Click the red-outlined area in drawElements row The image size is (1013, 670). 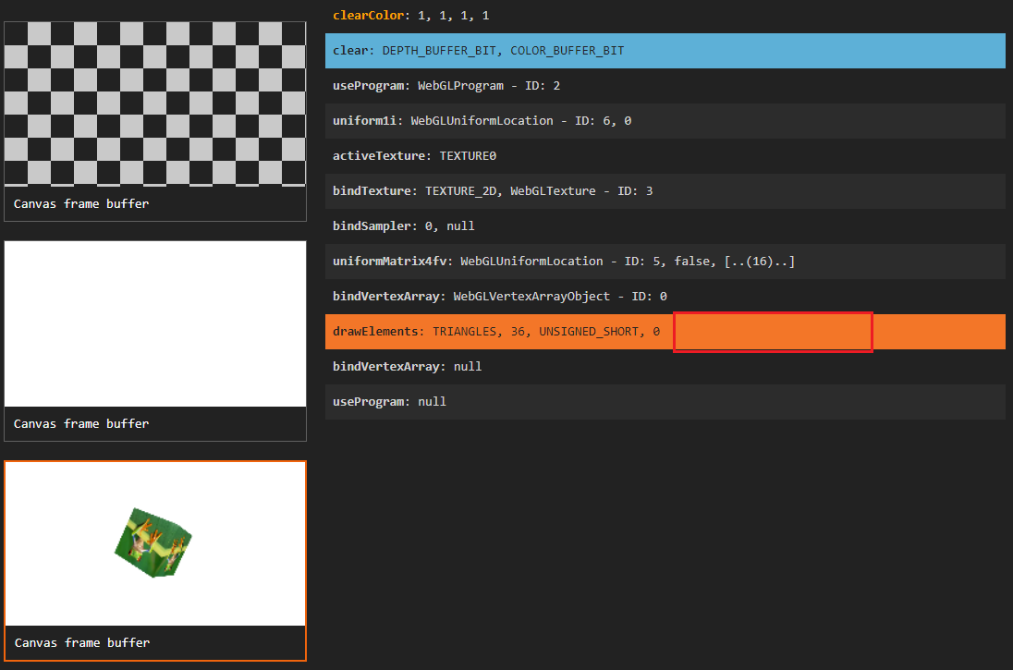[x=773, y=331]
